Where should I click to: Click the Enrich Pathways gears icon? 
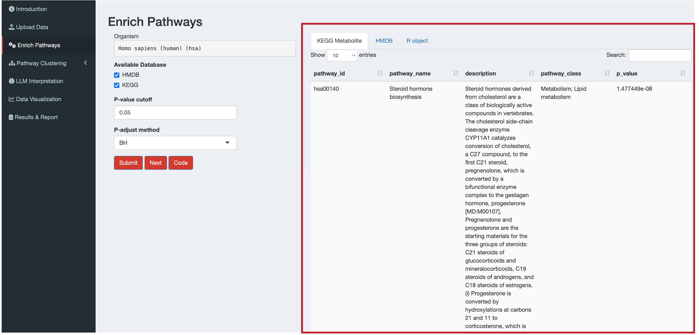point(12,45)
